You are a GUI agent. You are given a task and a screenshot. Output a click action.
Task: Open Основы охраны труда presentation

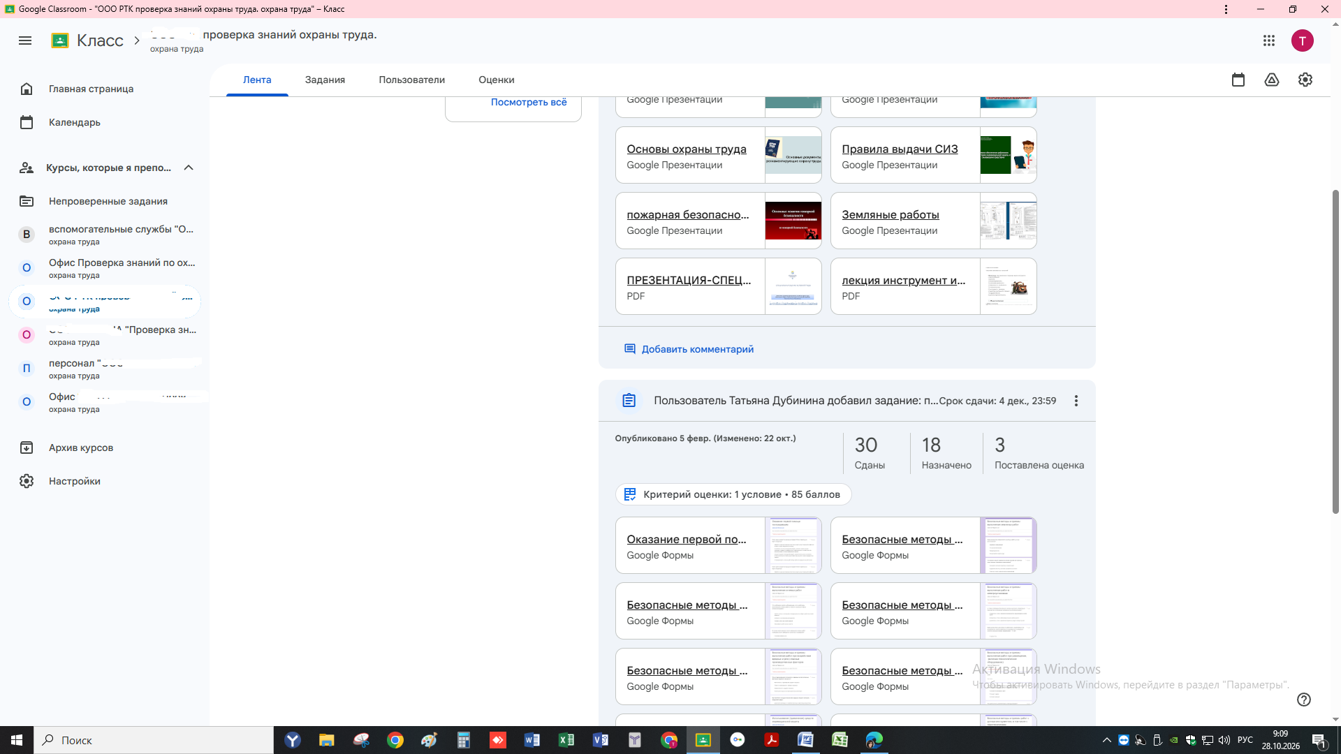point(718,155)
